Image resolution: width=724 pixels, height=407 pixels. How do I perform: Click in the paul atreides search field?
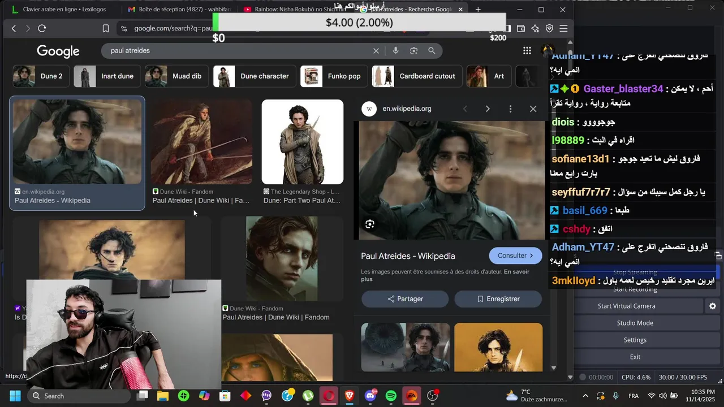(238, 51)
